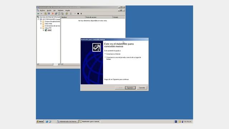The image size is (229, 129).
Task: Click the disabled Atrás button in wizard
Action: pos(120,87)
